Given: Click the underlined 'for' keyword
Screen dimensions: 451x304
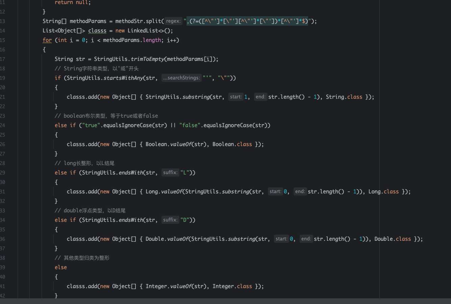Looking at the screenshot, I should (47, 40).
